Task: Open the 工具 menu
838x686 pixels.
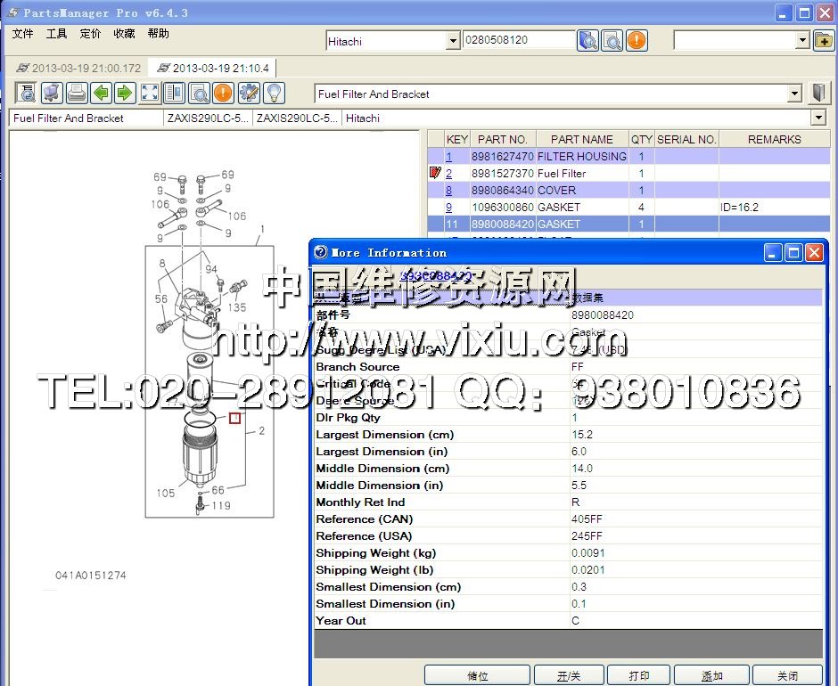Action: click(56, 34)
